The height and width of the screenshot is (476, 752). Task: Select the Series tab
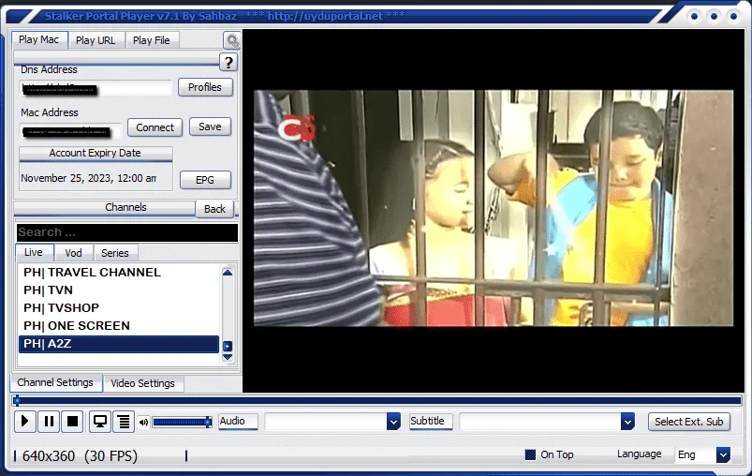(115, 253)
